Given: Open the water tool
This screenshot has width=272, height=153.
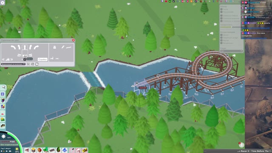Looking at the screenshot, I should click(x=65, y=150).
